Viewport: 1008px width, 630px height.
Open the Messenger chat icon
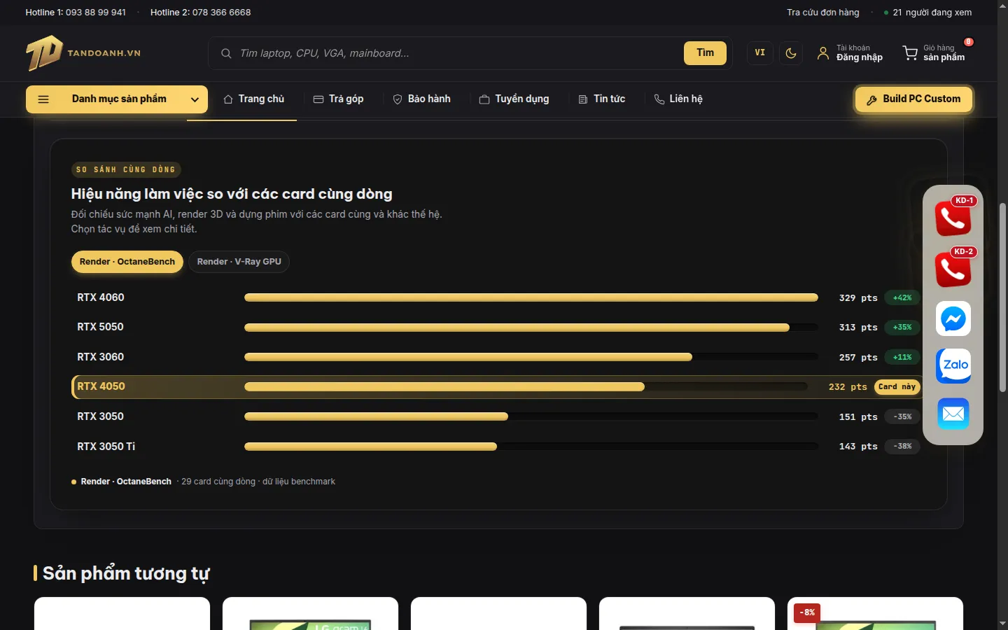click(953, 318)
